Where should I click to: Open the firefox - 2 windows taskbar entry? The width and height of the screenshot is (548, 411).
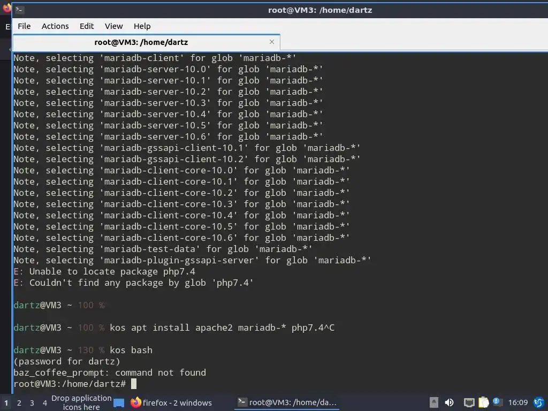click(171, 402)
